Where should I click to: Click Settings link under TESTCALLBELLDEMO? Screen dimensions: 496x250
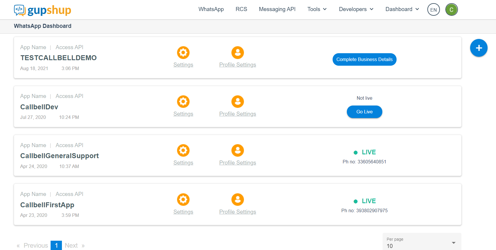point(183,65)
